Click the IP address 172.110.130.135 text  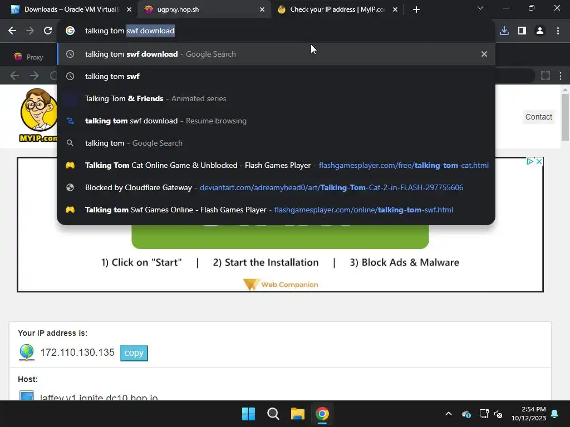point(77,352)
